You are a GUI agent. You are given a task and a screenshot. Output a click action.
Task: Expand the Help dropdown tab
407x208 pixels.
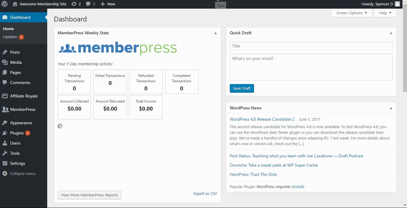(x=385, y=13)
